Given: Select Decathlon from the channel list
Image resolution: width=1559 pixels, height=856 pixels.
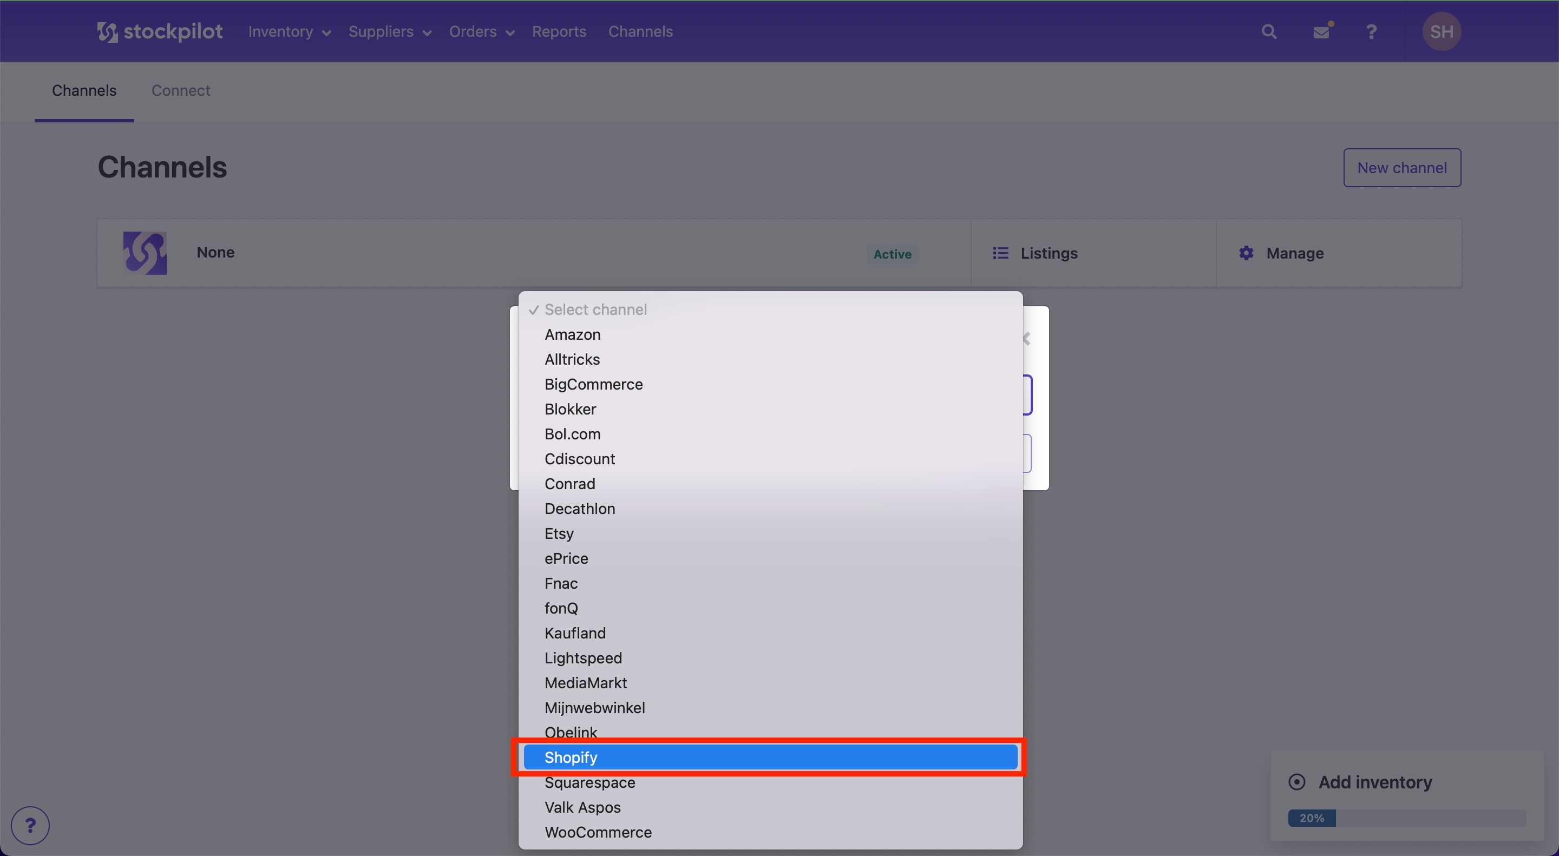Looking at the screenshot, I should [x=770, y=509].
